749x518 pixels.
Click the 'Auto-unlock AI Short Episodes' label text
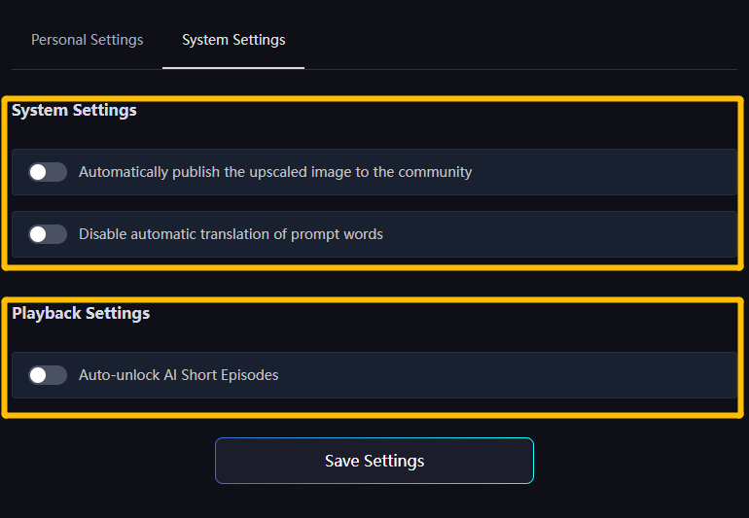[x=178, y=375]
